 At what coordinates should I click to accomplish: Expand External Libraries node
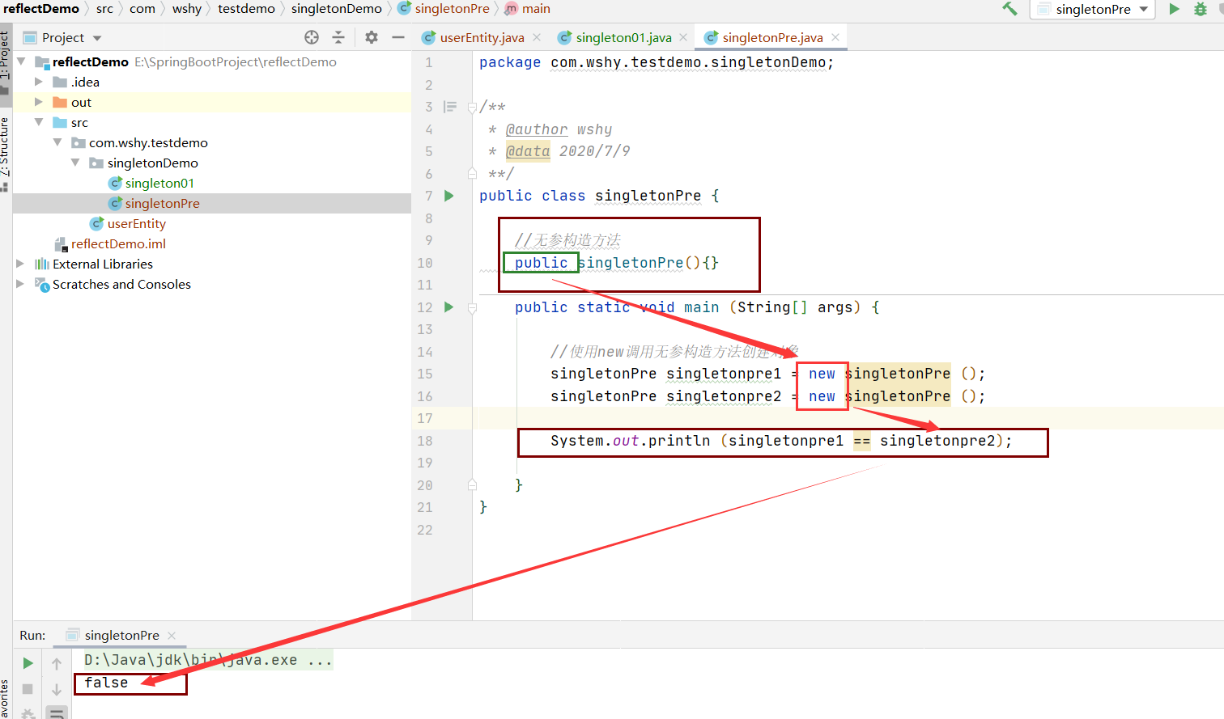20,264
